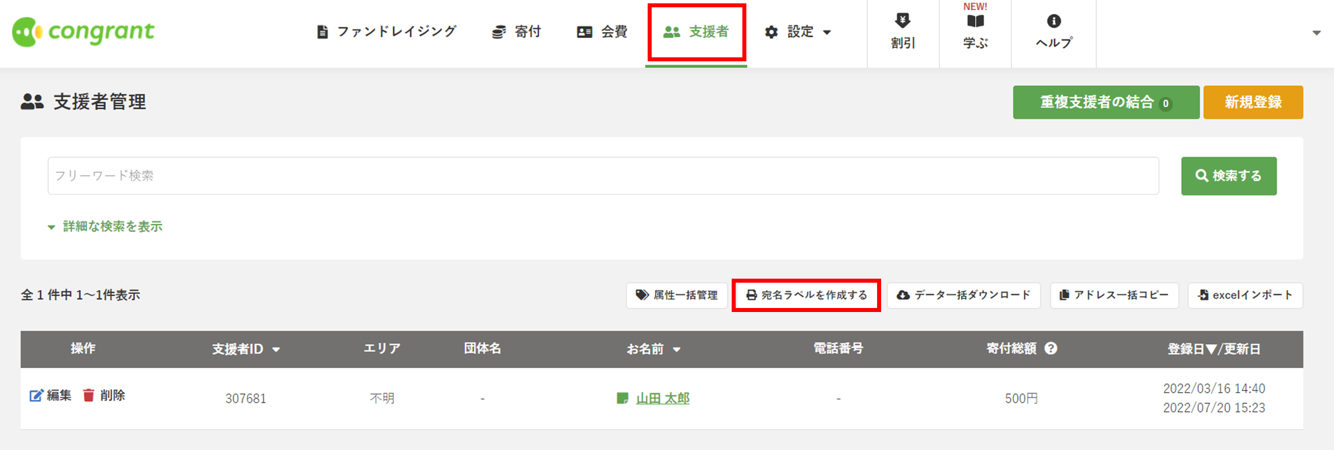
Task: Click the 削除 trash icon
Action: [89, 395]
